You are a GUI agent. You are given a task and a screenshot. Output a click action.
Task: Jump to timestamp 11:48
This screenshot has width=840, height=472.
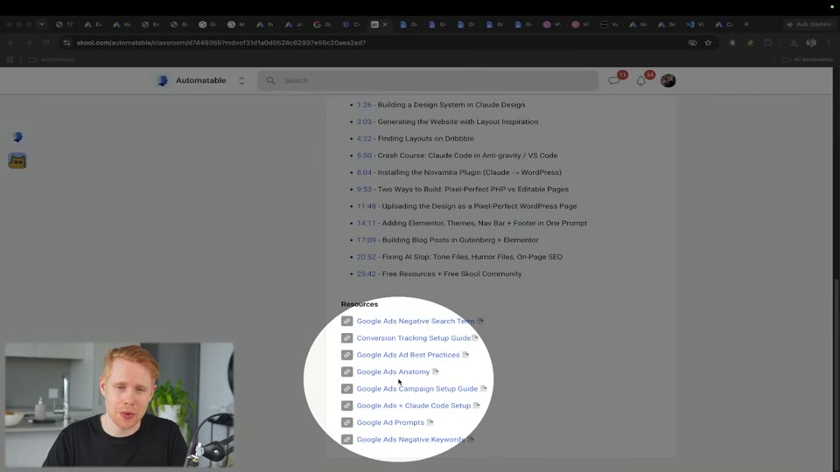(367, 206)
